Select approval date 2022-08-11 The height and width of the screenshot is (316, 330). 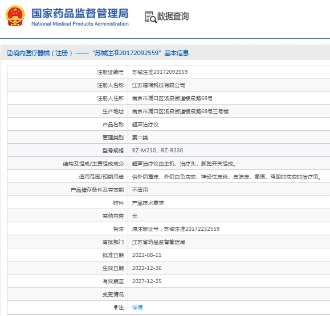[x=146, y=255]
